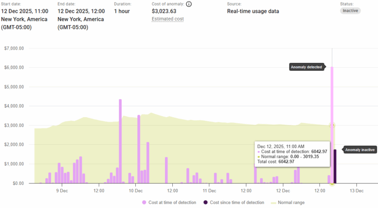Screen dimensions: 378x208
Task: Click the tooltip's Dec 12, 2025, 11:00 AM heading
Action: point(281,146)
